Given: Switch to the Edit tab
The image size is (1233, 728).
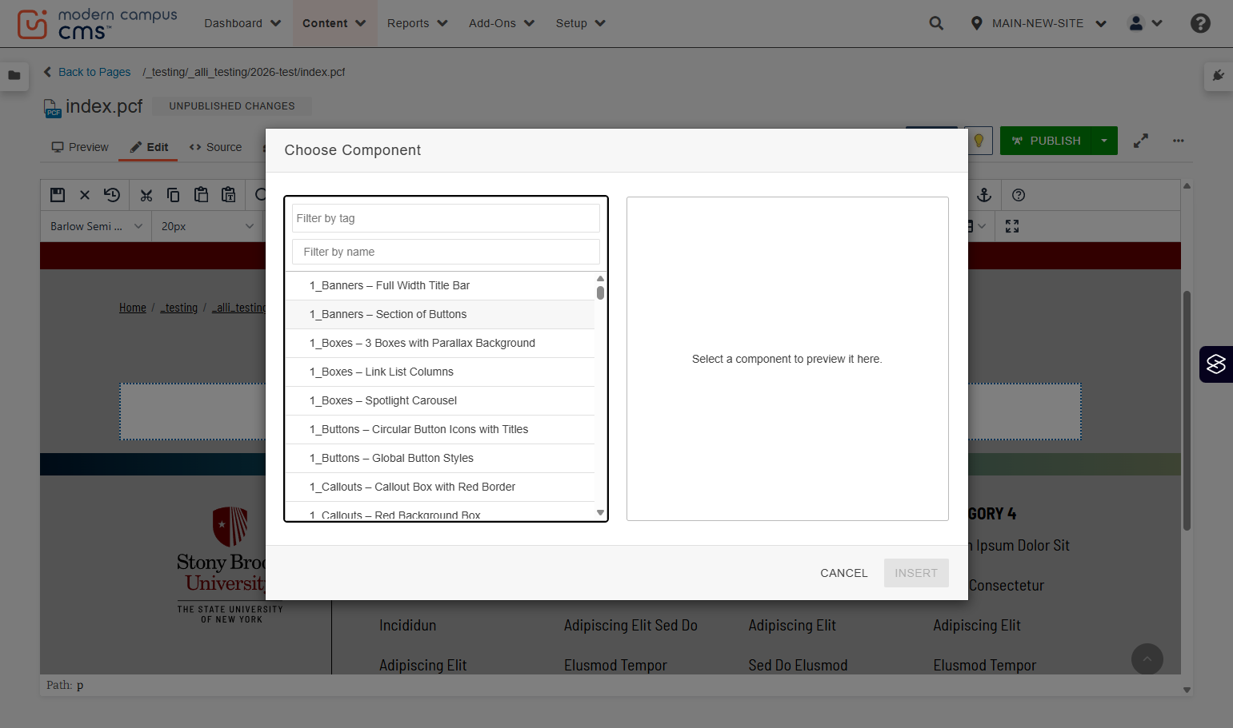Looking at the screenshot, I should pos(149,147).
